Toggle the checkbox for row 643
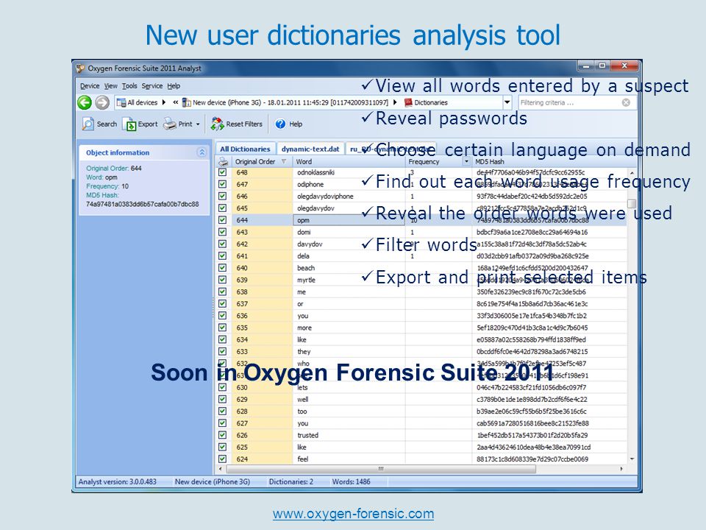This screenshot has height=530, width=706. click(x=222, y=232)
